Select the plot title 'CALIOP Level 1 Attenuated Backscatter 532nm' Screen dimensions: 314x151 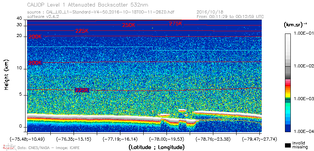click(x=88, y=5)
